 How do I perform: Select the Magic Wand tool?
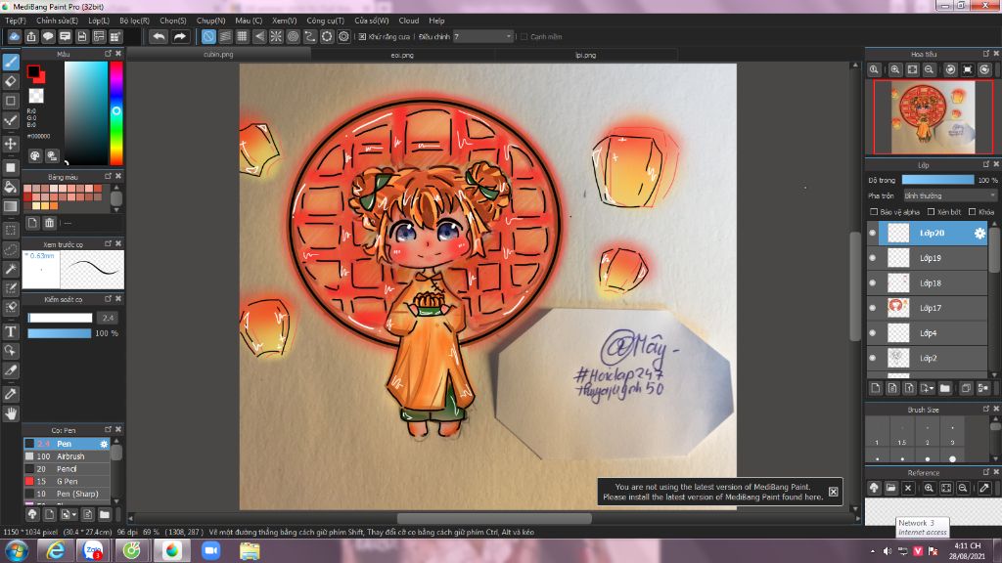(x=11, y=269)
